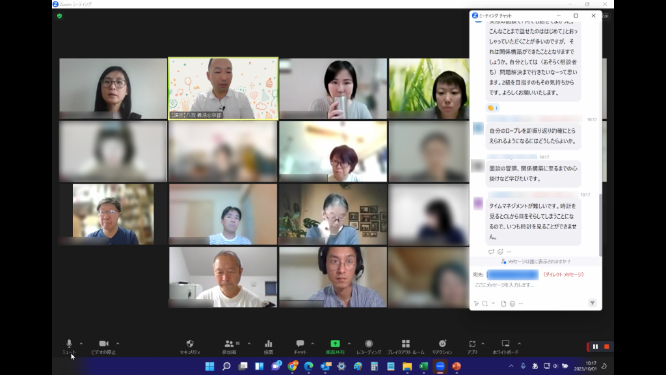Open the Reactions (リアクション) menu

pos(442,346)
